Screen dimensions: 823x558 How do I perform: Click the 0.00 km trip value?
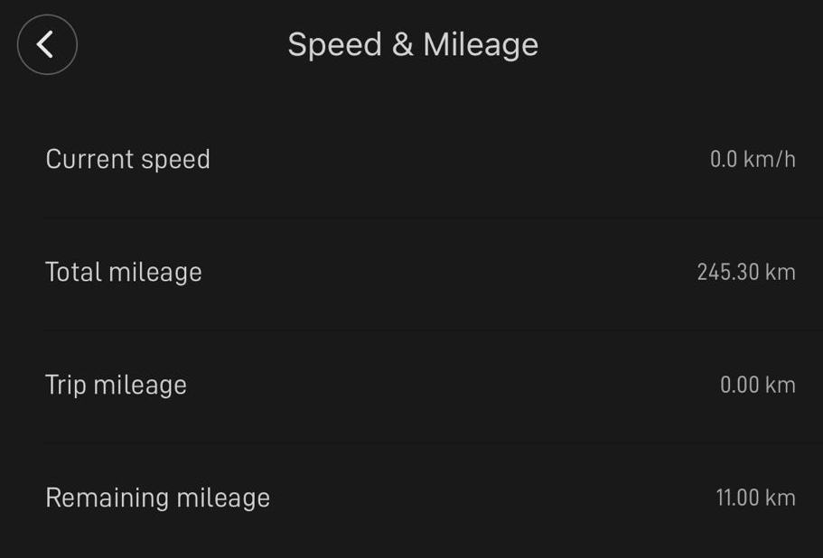click(x=757, y=385)
